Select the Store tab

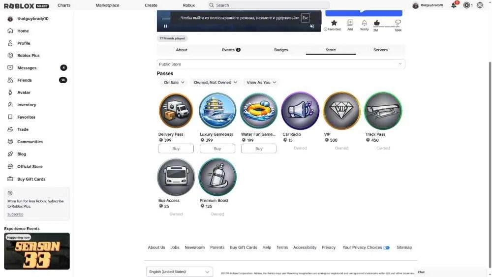(331, 50)
